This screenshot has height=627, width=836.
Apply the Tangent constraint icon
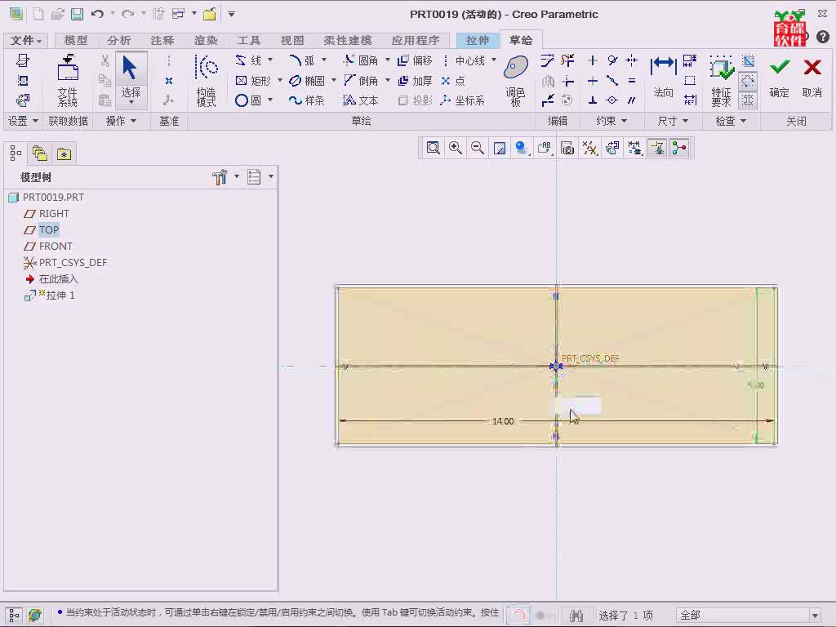[612, 60]
